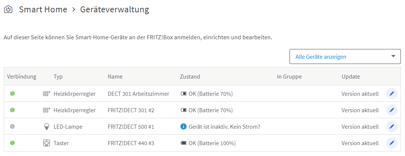
Task: Click battery icon for FRITZ!DECT 440 #3
Action: pyautogui.click(x=184, y=143)
